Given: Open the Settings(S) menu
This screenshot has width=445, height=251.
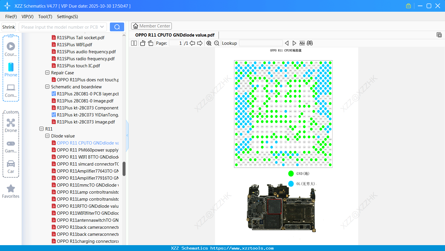Looking at the screenshot, I should (x=67, y=17).
